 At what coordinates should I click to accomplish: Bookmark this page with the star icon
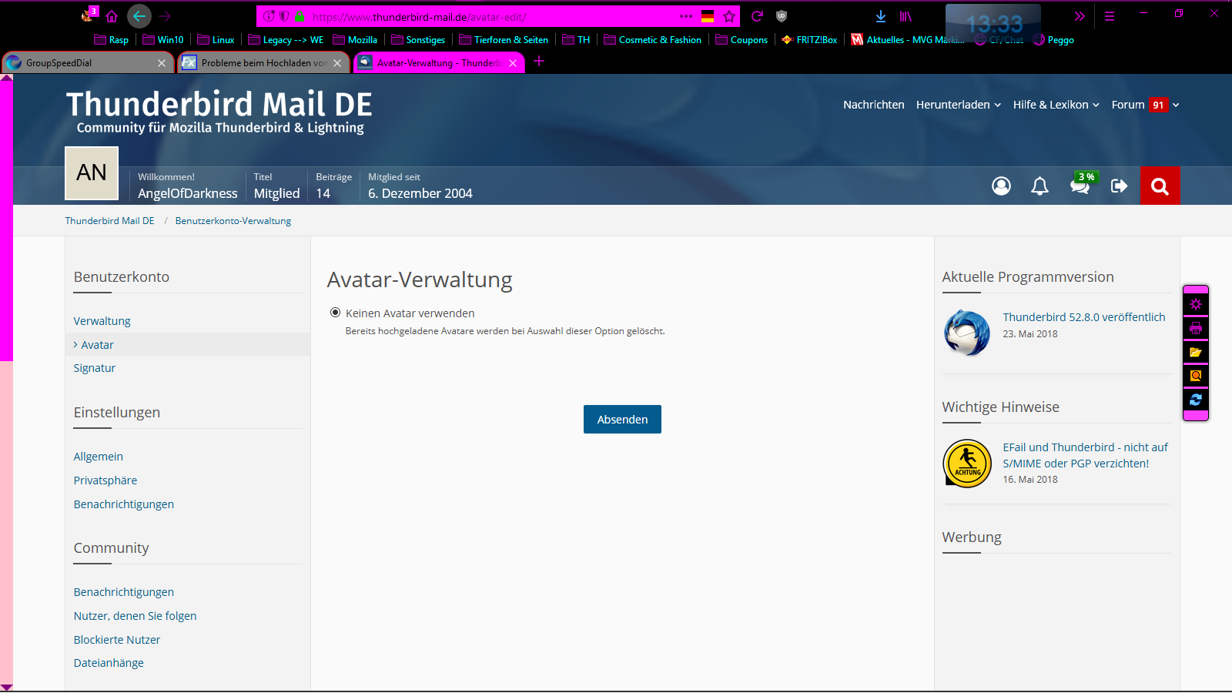[729, 16]
